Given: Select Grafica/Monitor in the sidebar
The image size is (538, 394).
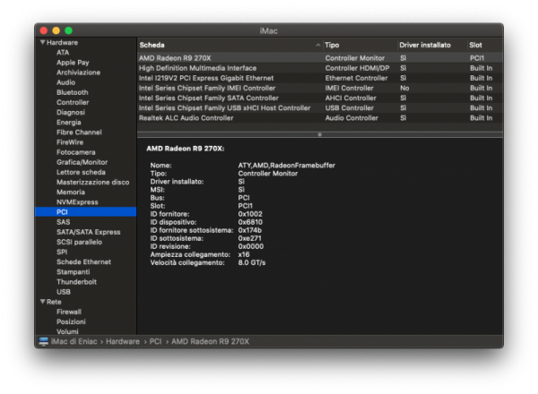Looking at the screenshot, I should pyautogui.click(x=82, y=162).
